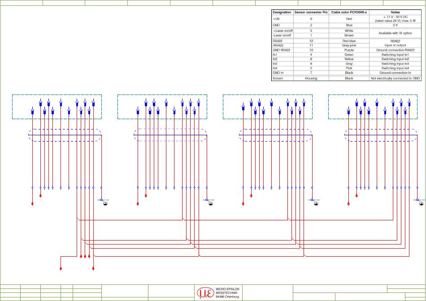Click the "Sensor connector Pin" column header
The height and width of the screenshot is (301, 426).
point(311,13)
